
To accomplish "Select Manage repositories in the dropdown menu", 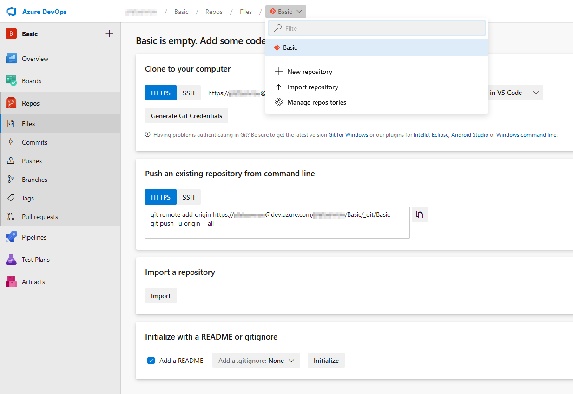I will pyautogui.click(x=316, y=102).
